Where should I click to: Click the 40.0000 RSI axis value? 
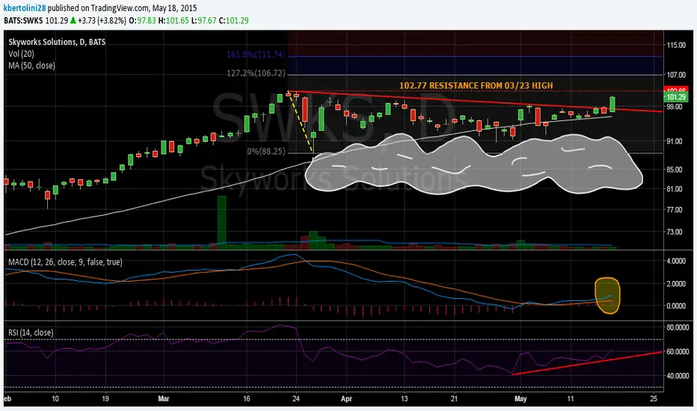coord(678,375)
